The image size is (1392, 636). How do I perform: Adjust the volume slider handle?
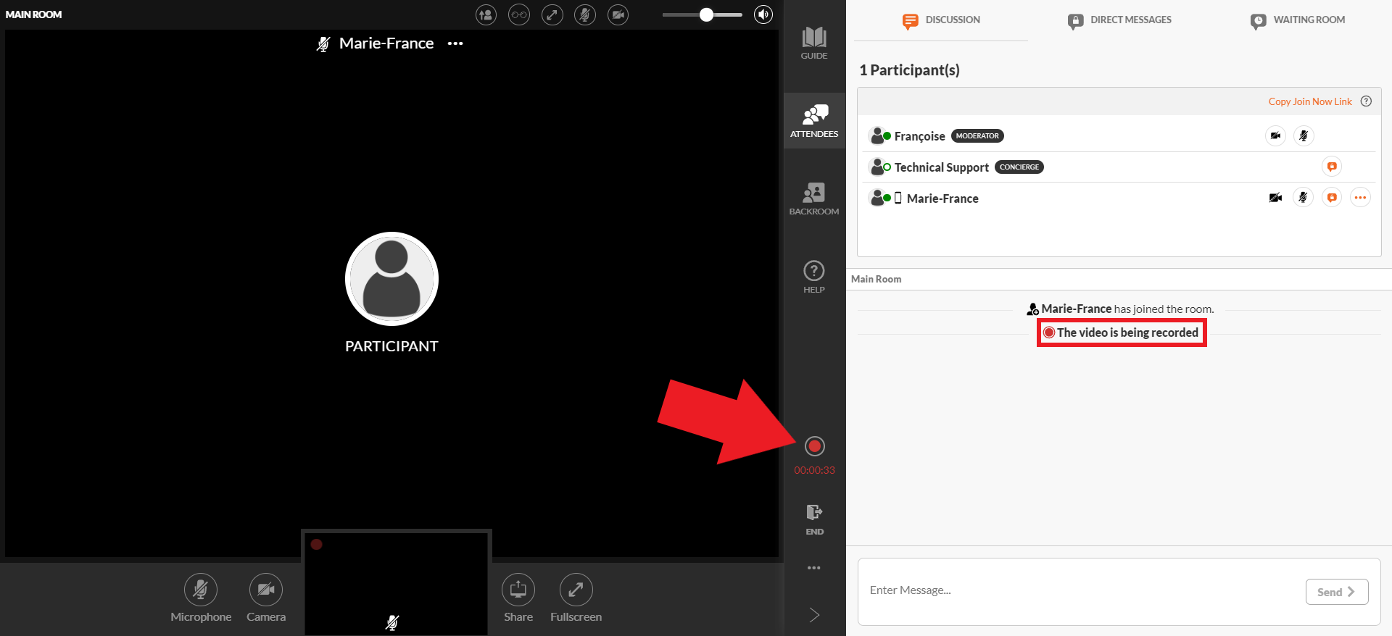pyautogui.click(x=706, y=14)
